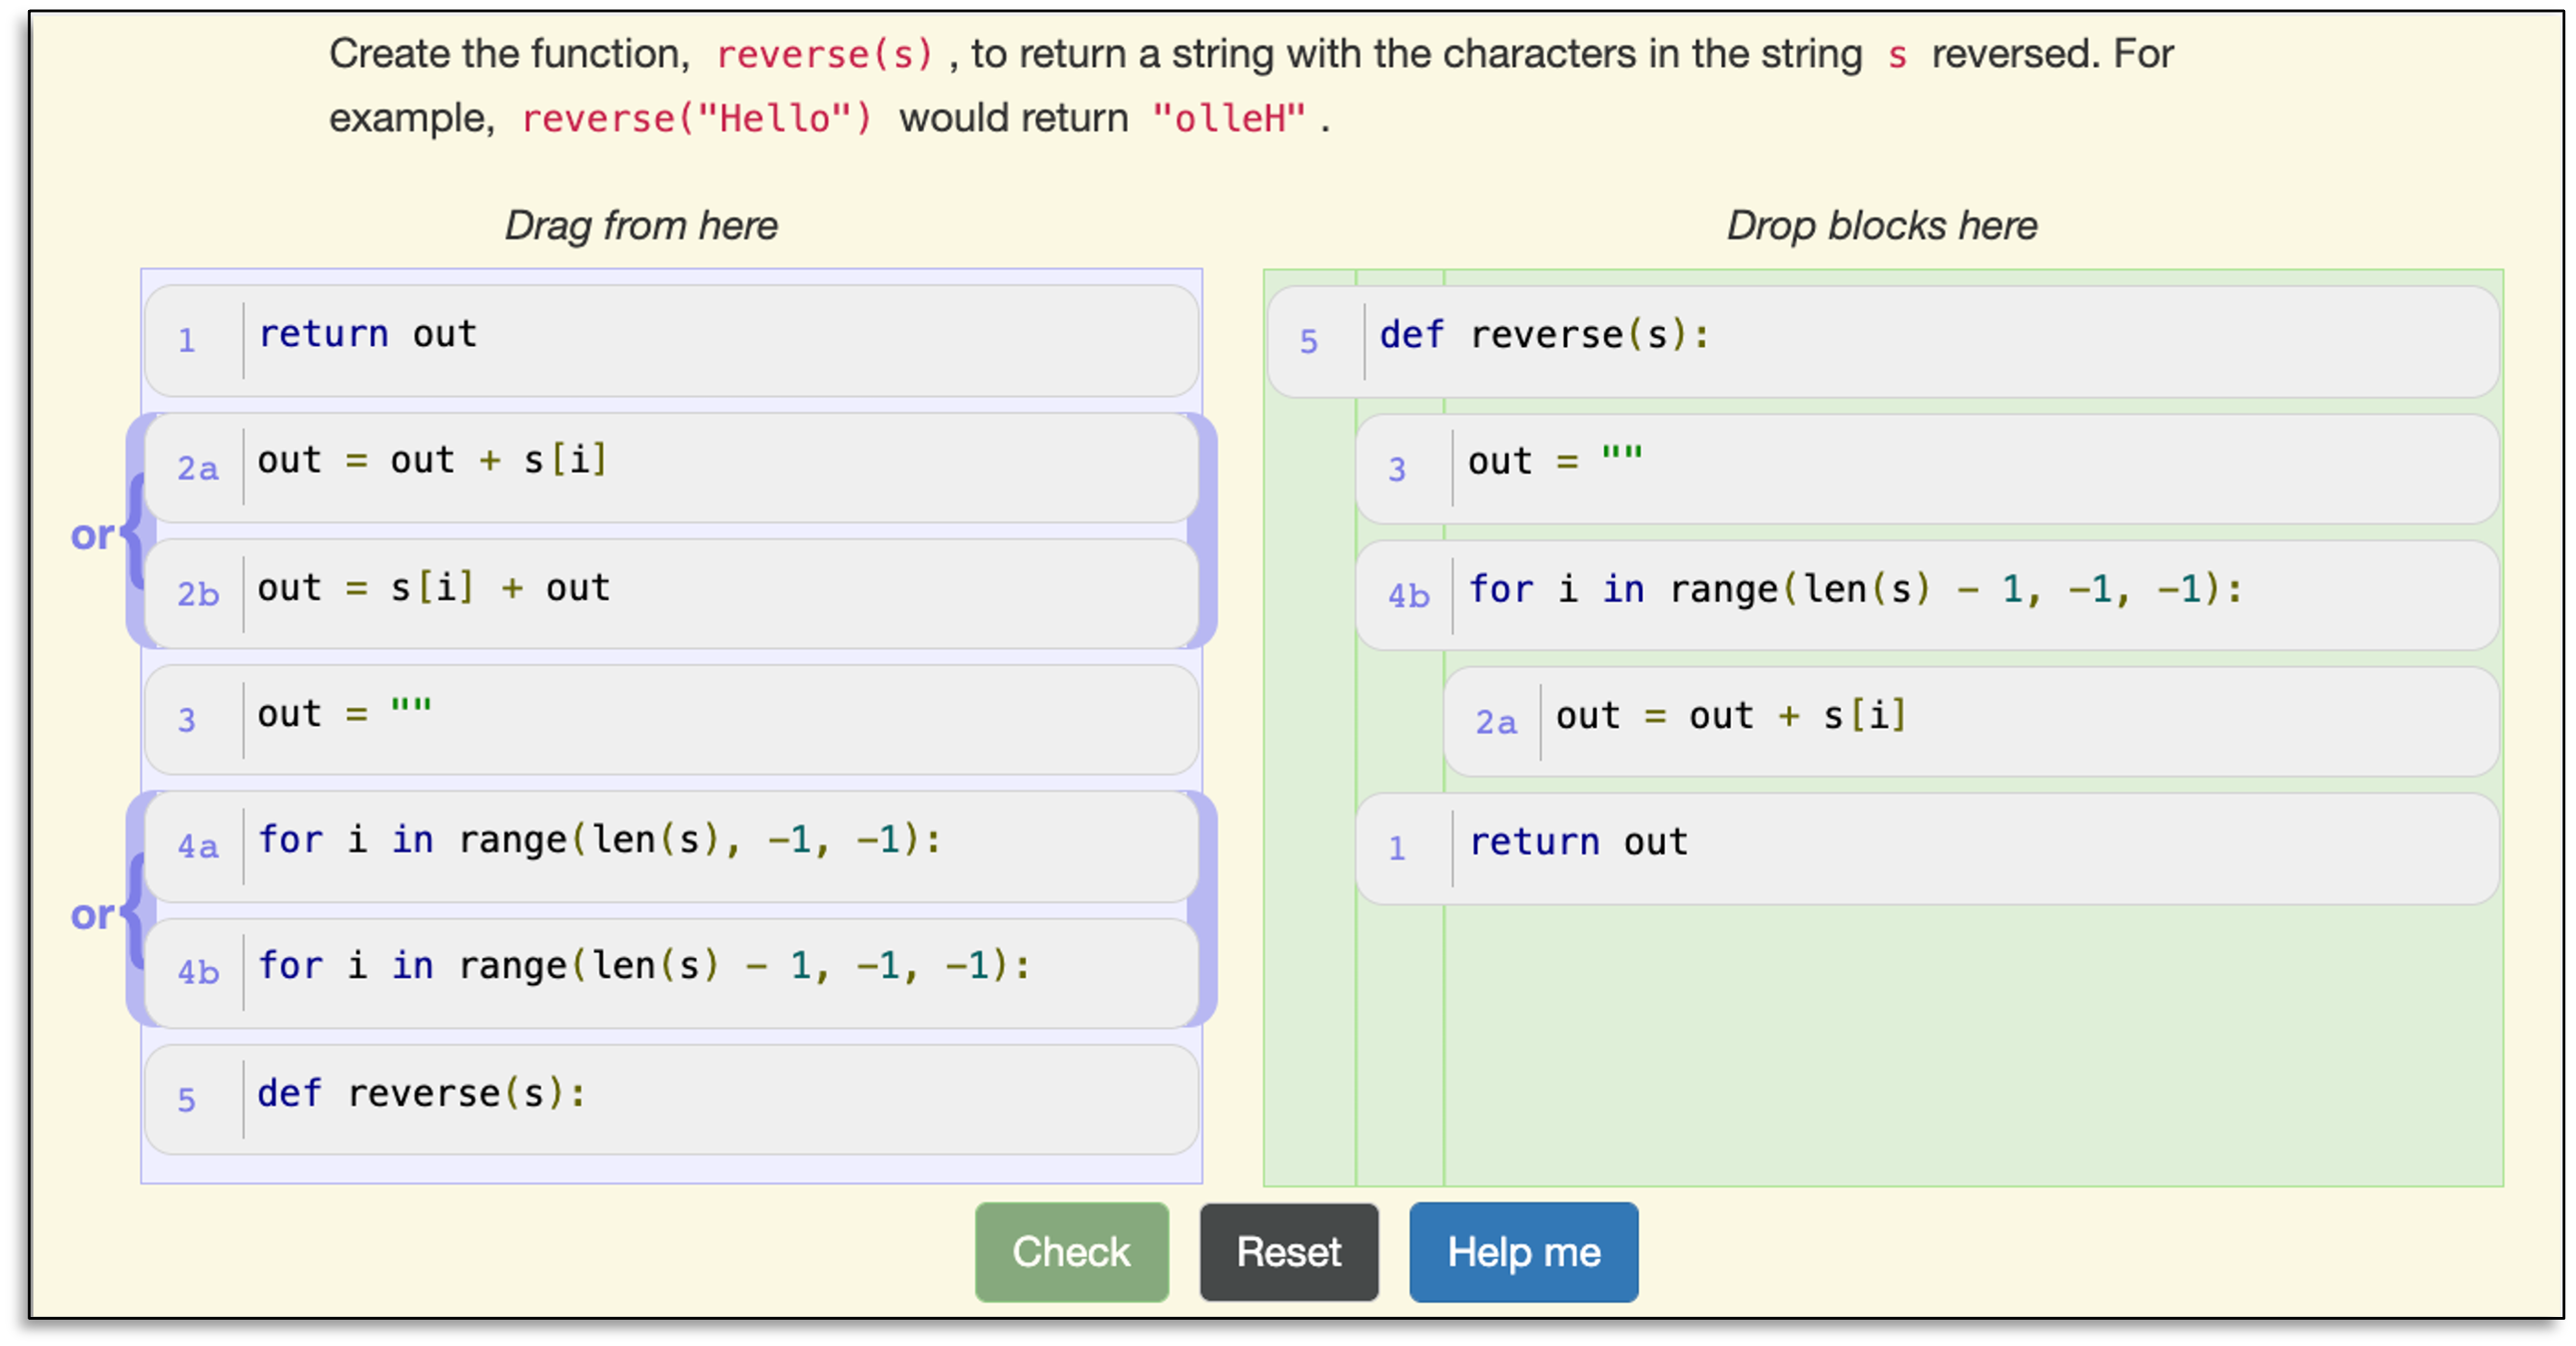
Task: Click the 'Drop blocks here' heading
Action: click(x=1881, y=225)
